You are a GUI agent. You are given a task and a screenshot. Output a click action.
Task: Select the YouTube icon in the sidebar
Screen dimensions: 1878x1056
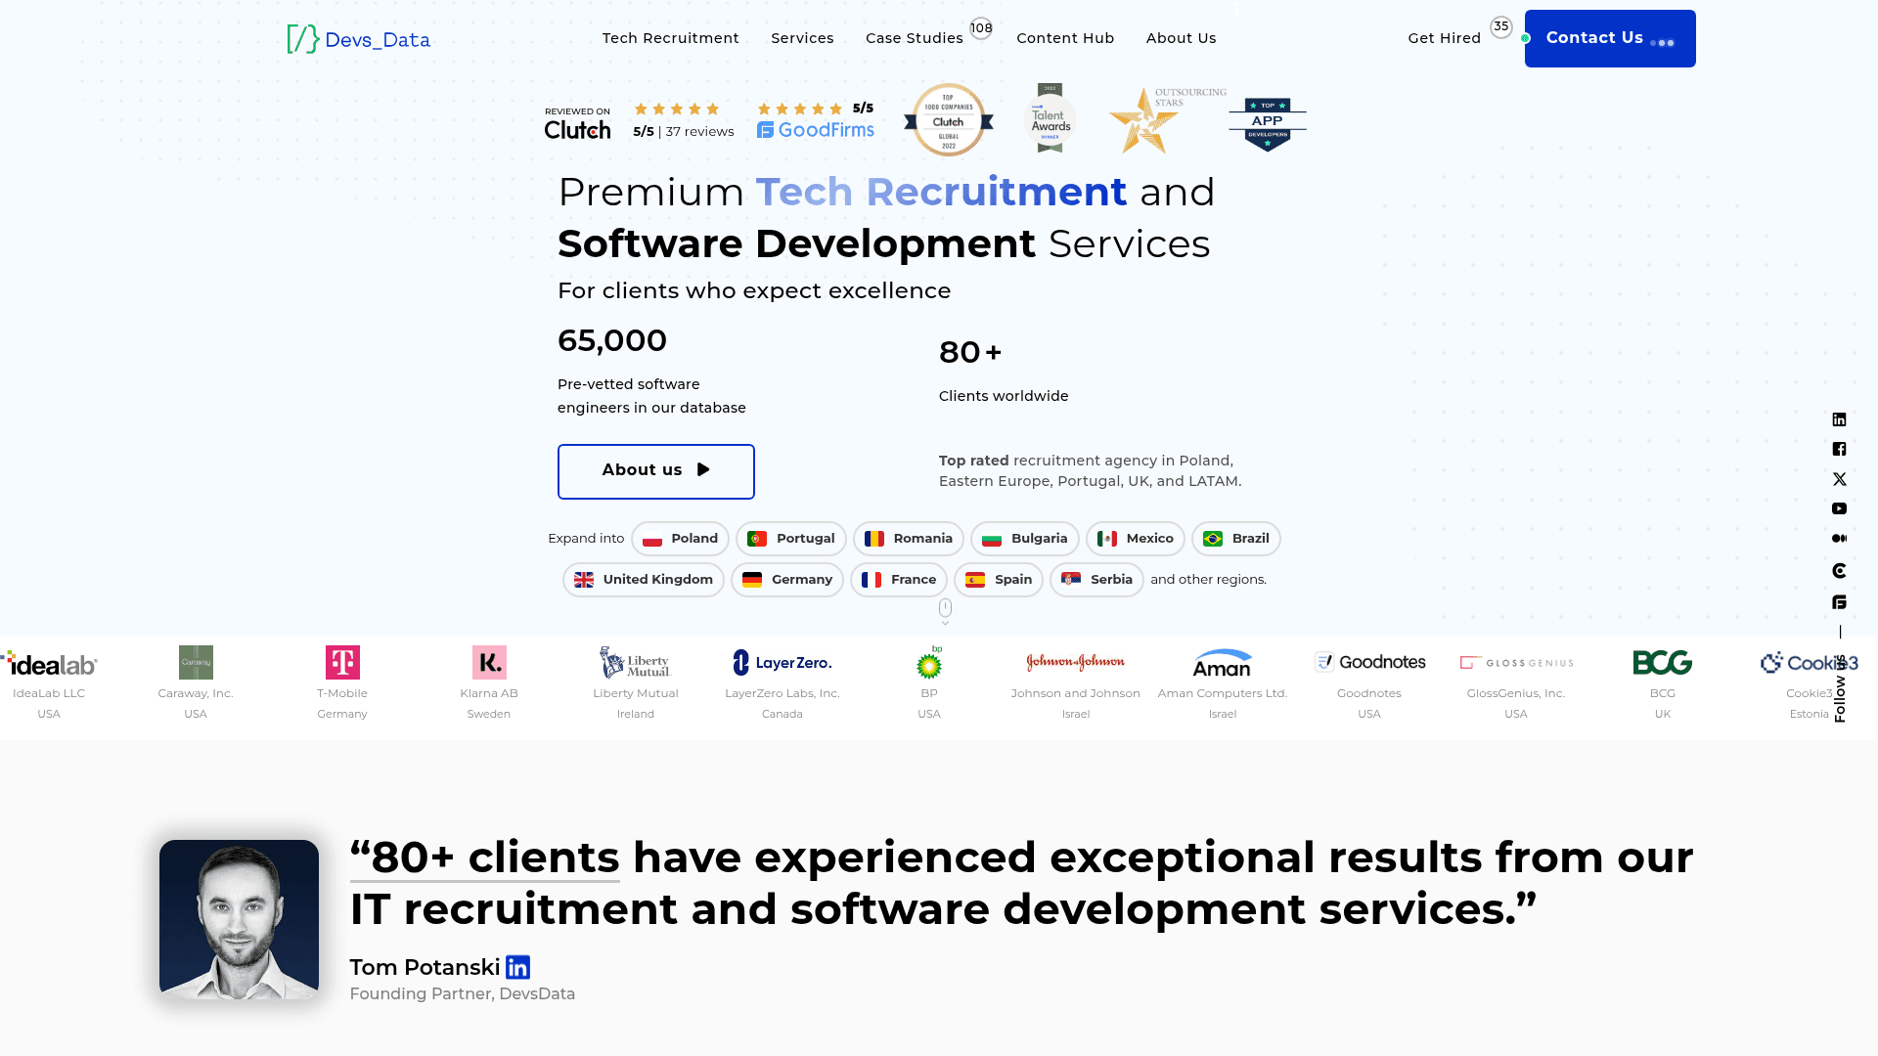click(1840, 508)
